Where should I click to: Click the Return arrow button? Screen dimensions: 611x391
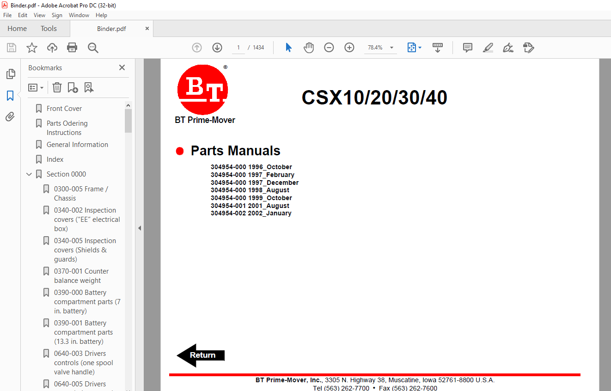201,355
